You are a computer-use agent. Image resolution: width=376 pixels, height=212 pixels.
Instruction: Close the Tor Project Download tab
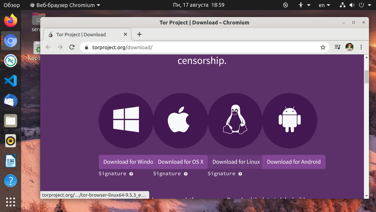125,34
